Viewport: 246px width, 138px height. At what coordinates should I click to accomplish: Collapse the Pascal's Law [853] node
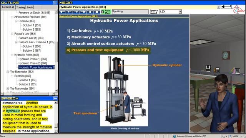click(x=12, y=34)
